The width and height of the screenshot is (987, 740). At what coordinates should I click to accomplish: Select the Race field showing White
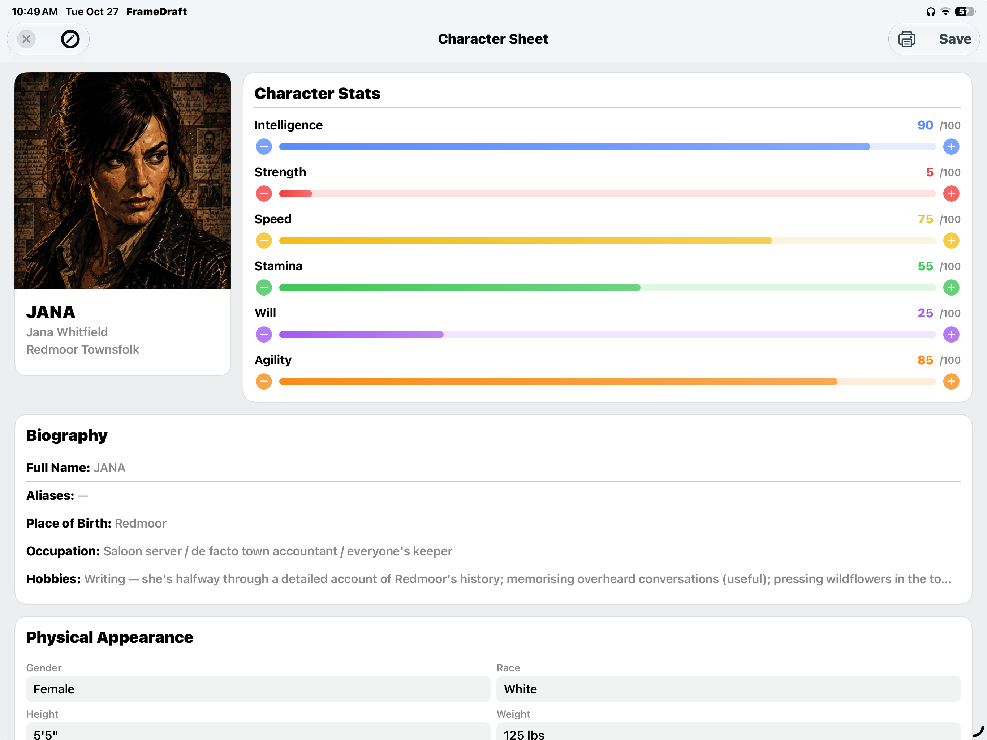728,689
